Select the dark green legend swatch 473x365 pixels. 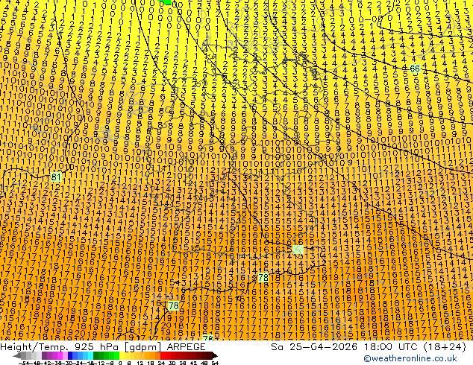coord(96,355)
